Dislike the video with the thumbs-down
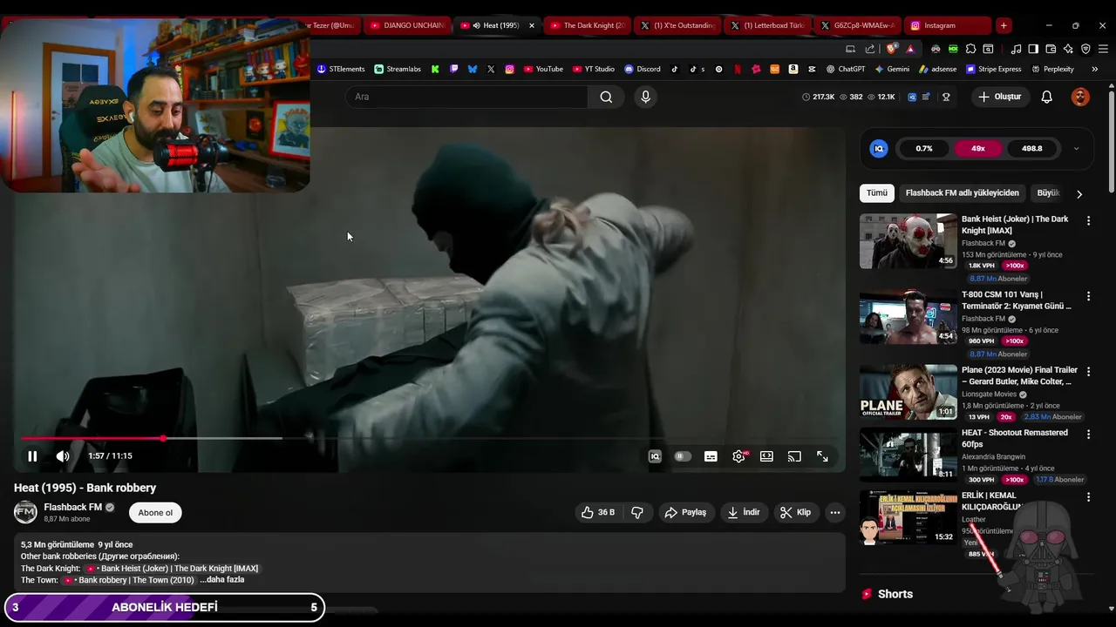This screenshot has height=627, width=1116. click(637, 512)
